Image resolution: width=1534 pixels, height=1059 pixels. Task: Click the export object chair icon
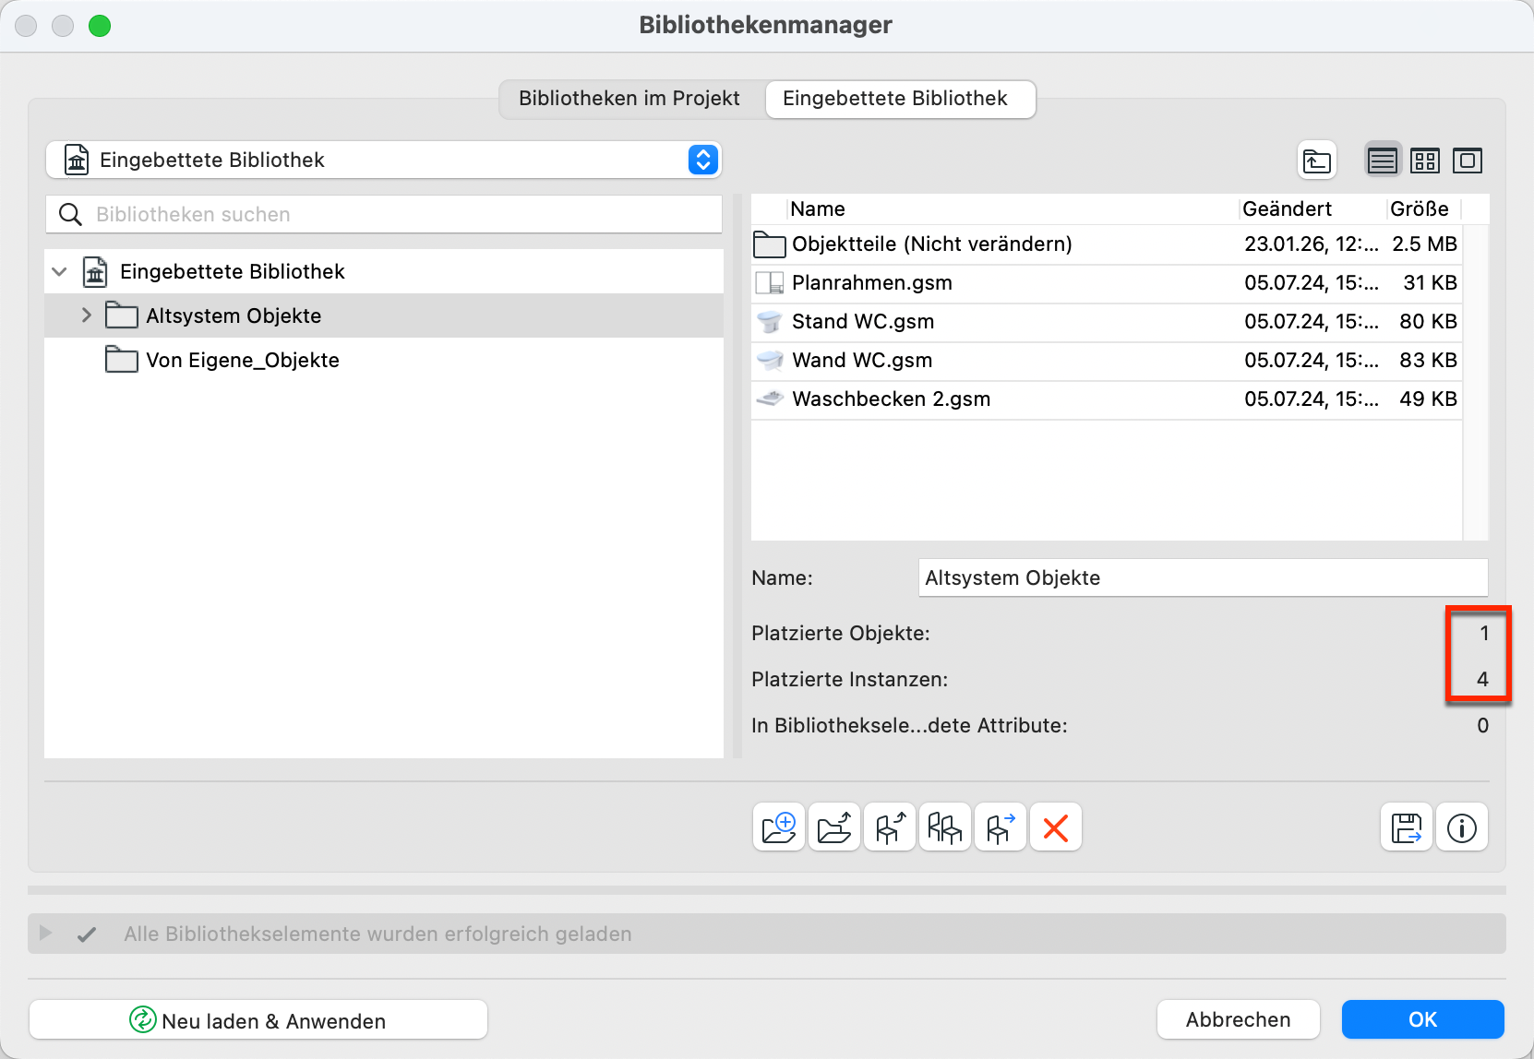[890, 827]
